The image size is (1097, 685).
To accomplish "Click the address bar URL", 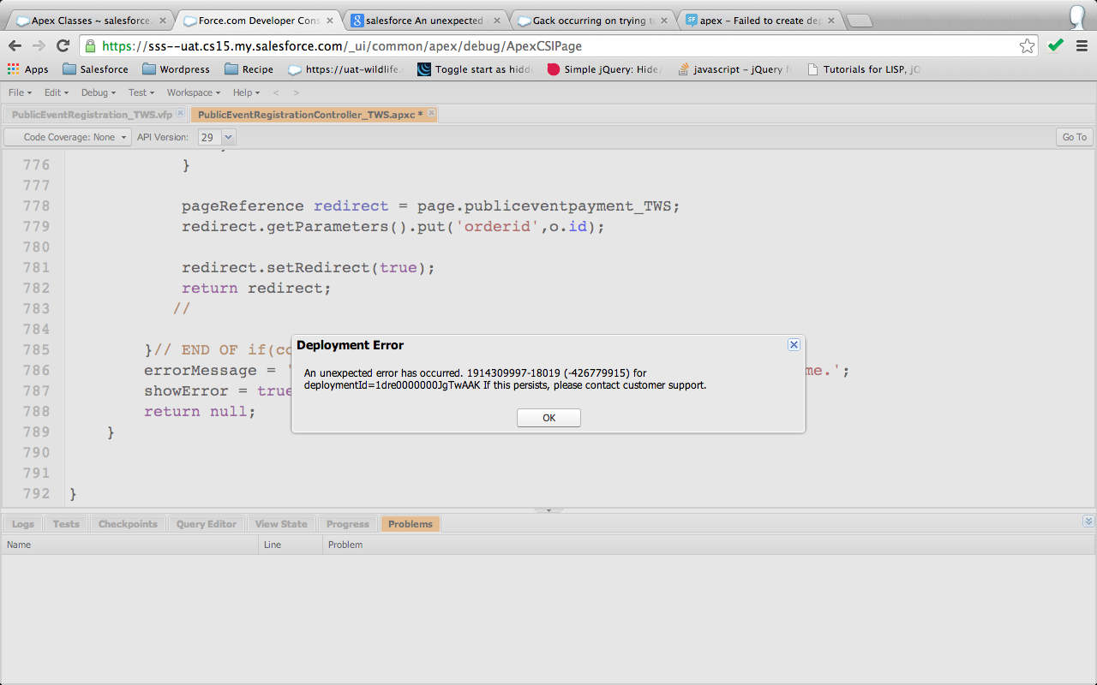I will (342, 46).
